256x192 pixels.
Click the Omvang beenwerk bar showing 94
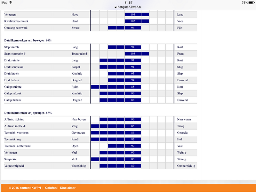point(124,28)
